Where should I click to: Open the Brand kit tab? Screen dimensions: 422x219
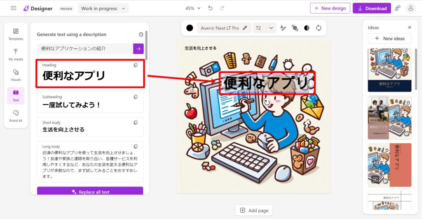pos(16,116)
